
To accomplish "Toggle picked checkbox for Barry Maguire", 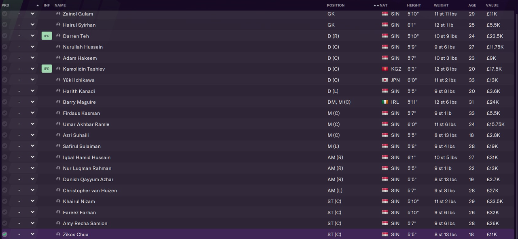I will pyautogui.click(x=4, y=102).
